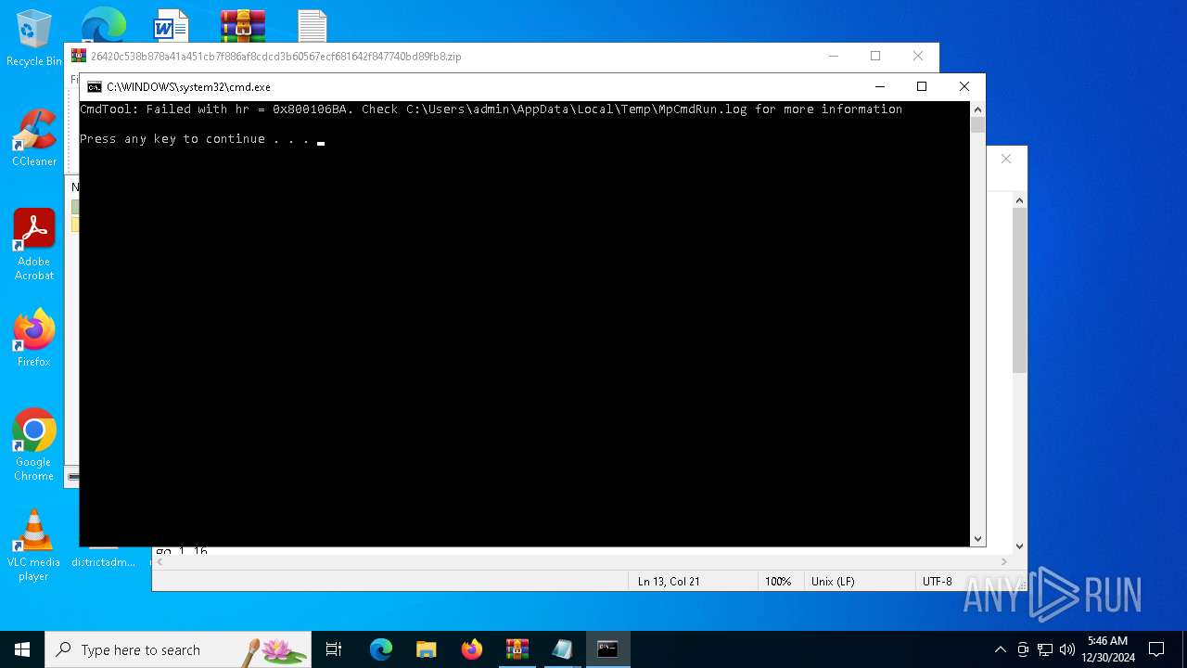Close the WinRAR zip window
The image size is (1187, 668).
[x=918, y=56]
